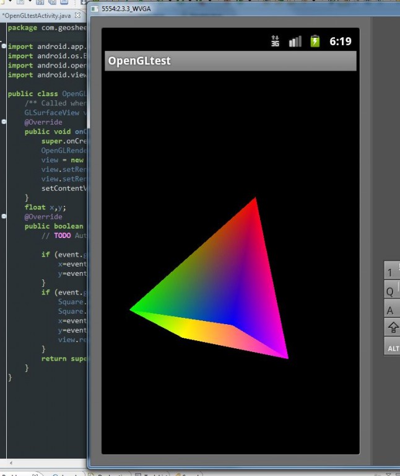Close the OpenGLtestActivity.java editor tab
The image size is (400, 476).
[77, 15]
